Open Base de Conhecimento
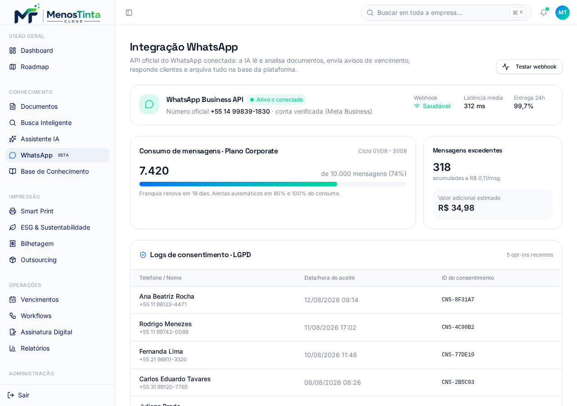The height and width of the screenshot is (406, 577). pyautogui.click(x=57, y=171)
